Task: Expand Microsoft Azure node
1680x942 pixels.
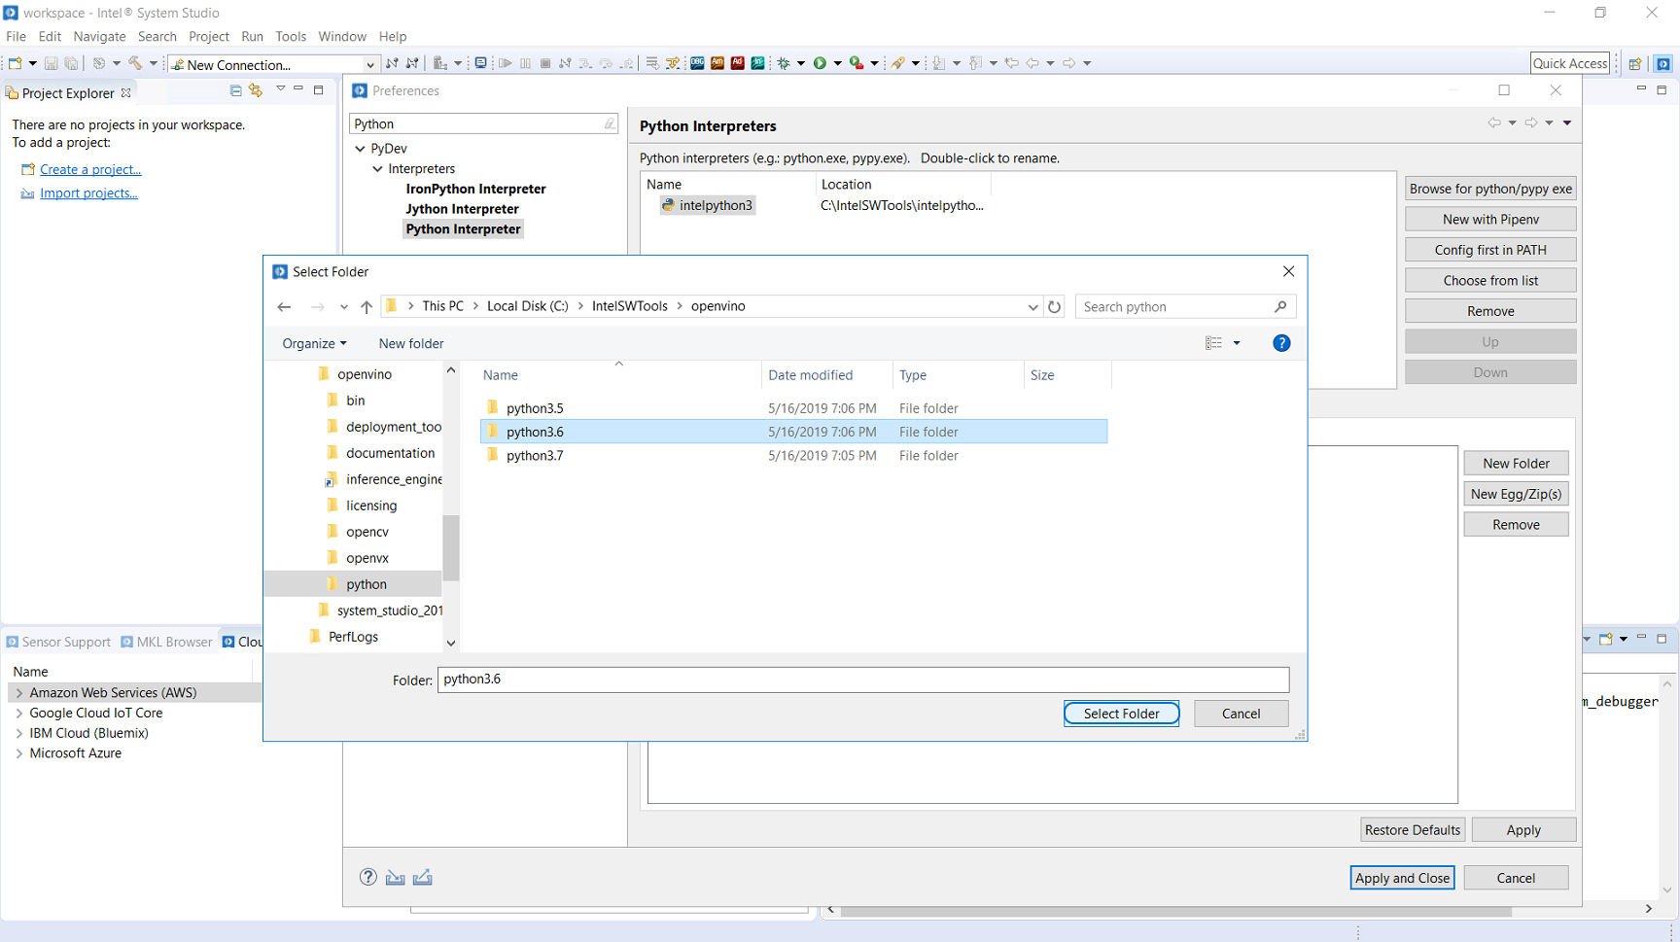Action: pyautogui.click(x=19, y=753)
